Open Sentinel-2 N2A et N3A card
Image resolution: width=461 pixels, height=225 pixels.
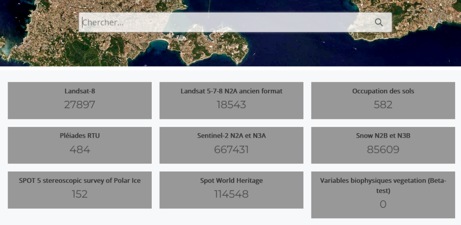pyautogui.click(x=231, y=145)
